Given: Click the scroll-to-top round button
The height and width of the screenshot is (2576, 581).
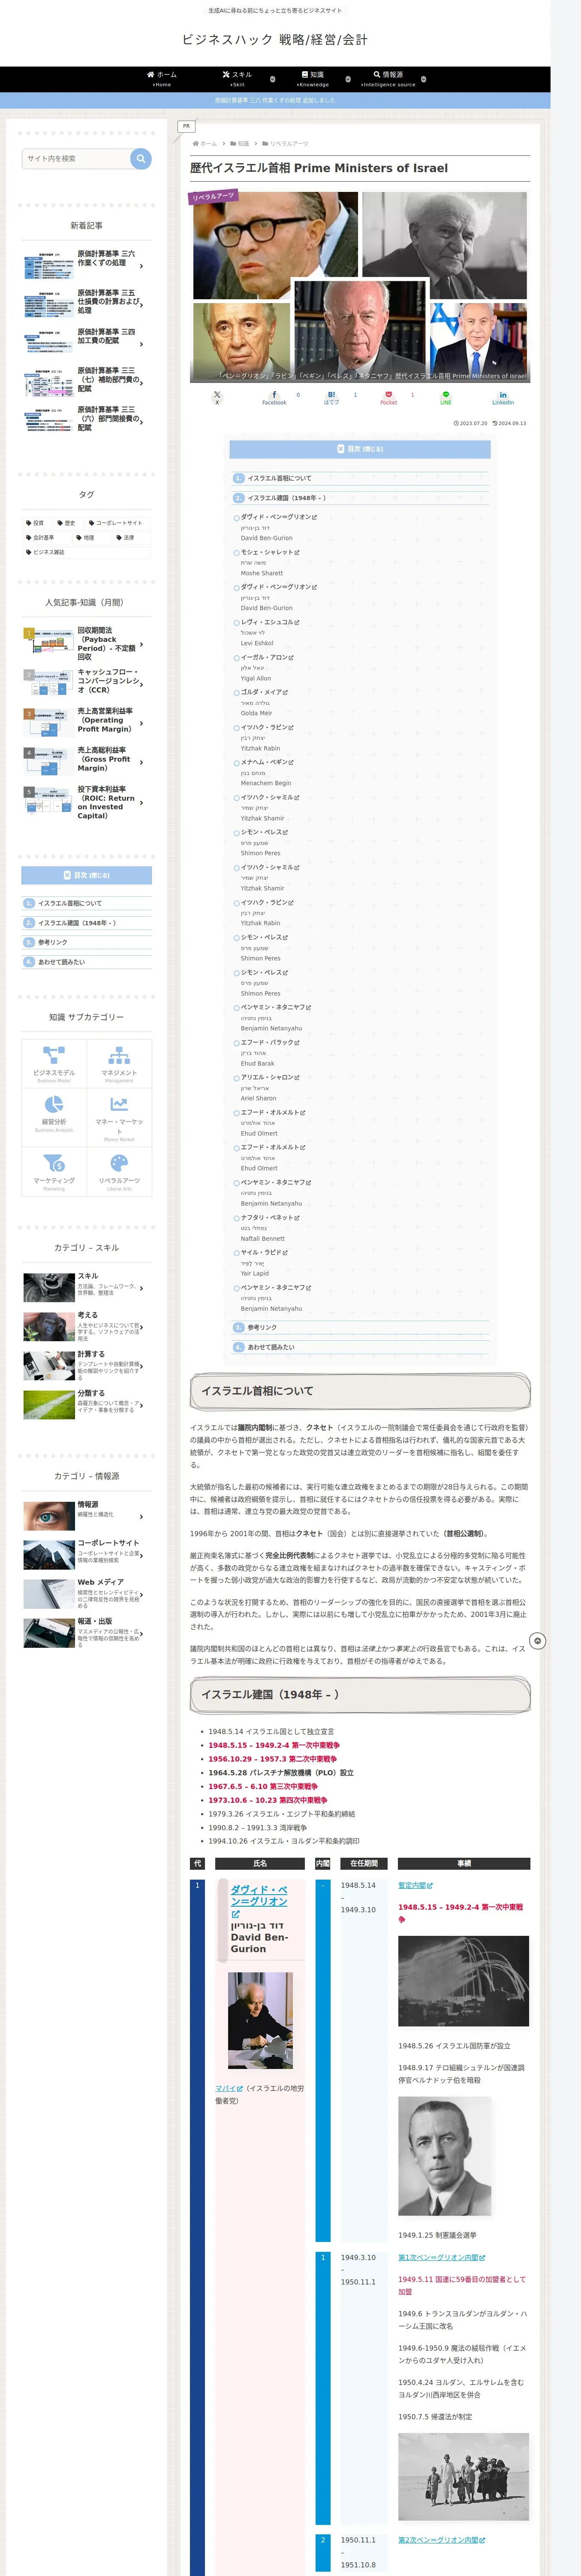Looking at the screenshot, I should click(x=537, y=1641).
